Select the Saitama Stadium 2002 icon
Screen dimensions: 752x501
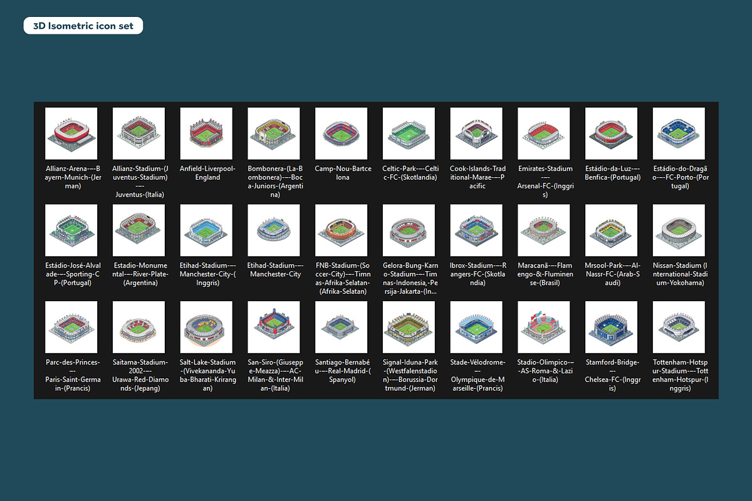pyautogui.click(x=139, y=327)
